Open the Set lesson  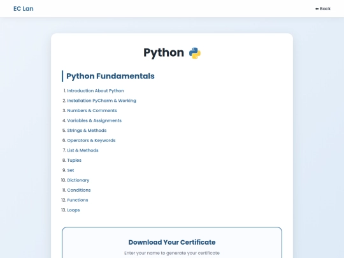click(x=71, y=170)
